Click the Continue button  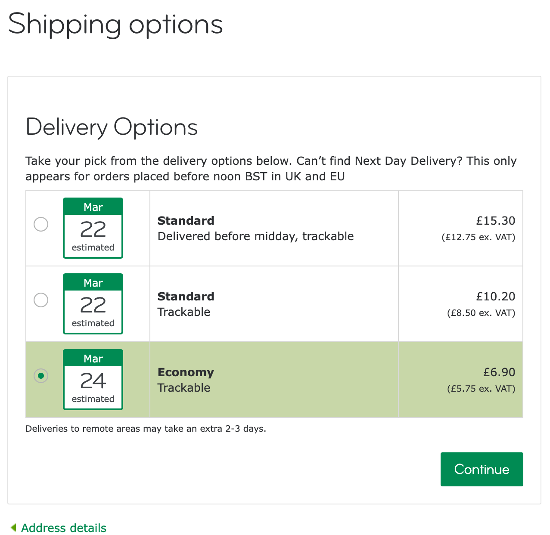tap(482, 469)
